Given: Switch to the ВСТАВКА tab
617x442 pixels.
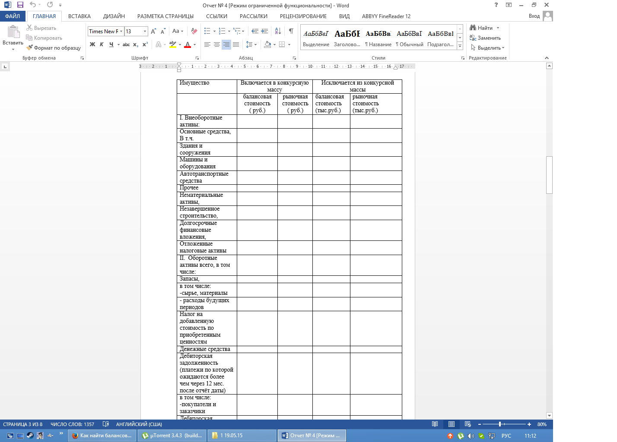Looking at the screenshot, I should pos(80,16).
